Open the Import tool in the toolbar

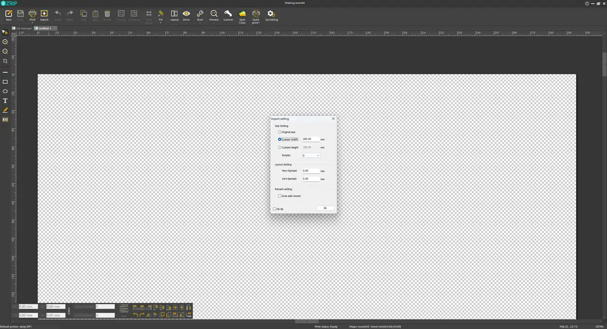44,16
